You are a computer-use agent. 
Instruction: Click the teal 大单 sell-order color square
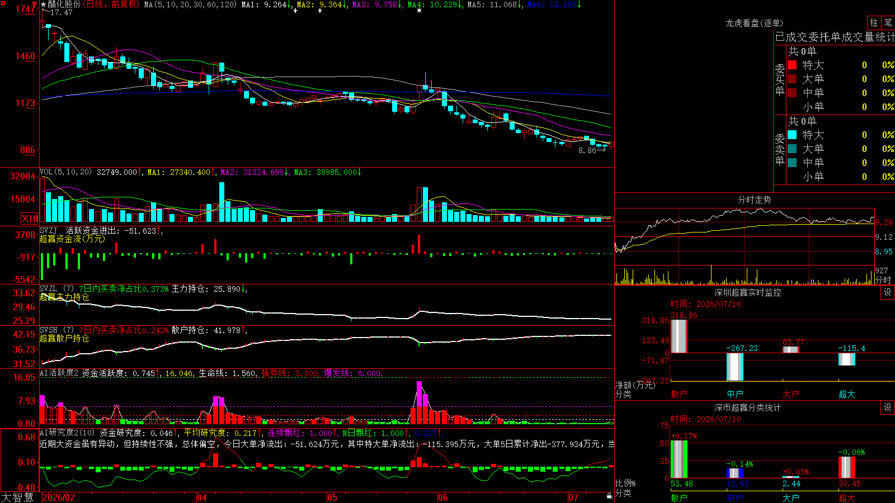792,149
